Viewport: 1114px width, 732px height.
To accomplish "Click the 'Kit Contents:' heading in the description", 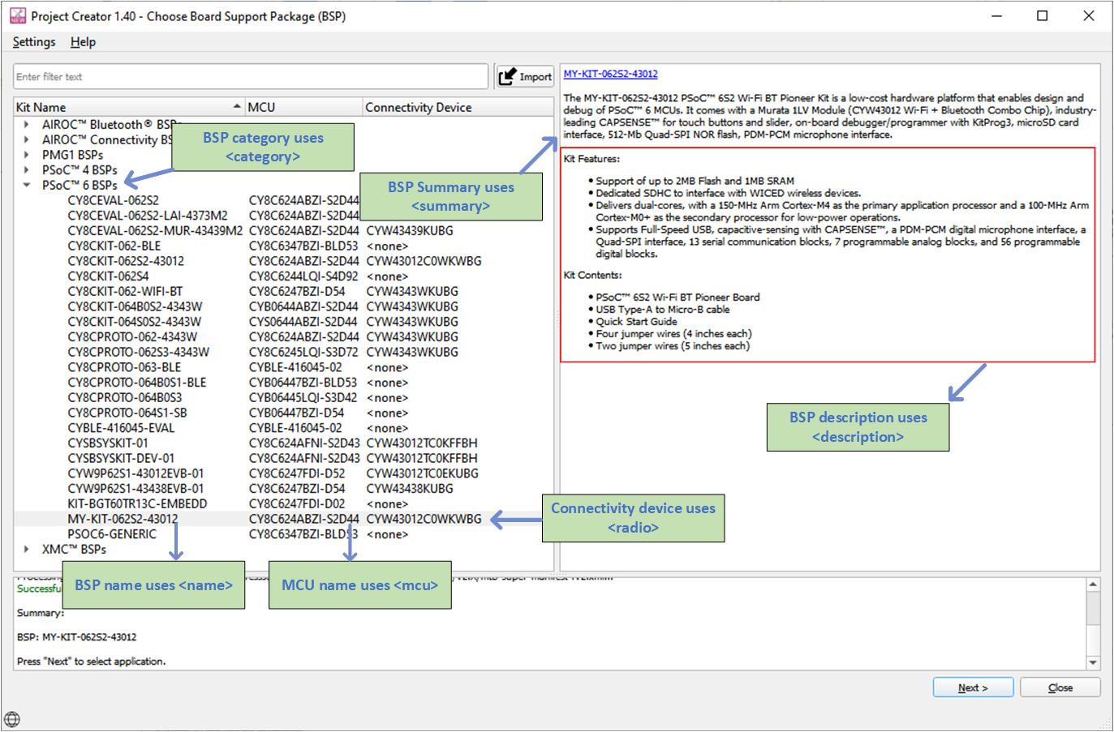I will tap(593, 276).
